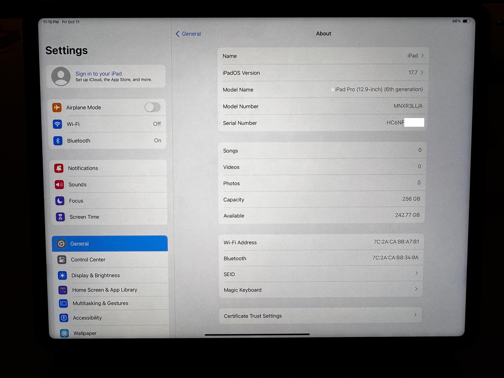Open Multitasking & Gestures settings

[x=100, y=303]
